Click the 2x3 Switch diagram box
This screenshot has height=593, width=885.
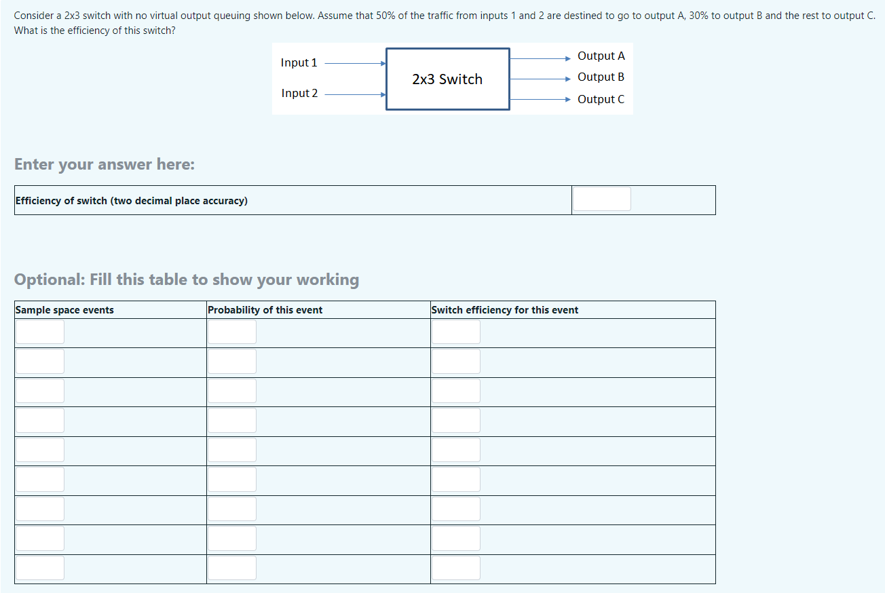click(447, 79)
